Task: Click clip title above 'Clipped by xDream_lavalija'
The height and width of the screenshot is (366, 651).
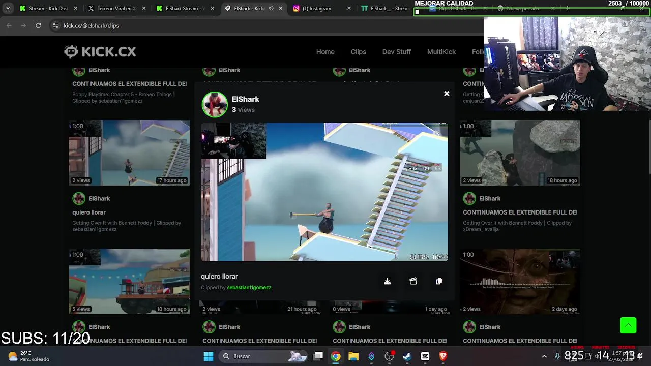Action: coord(520,212)
